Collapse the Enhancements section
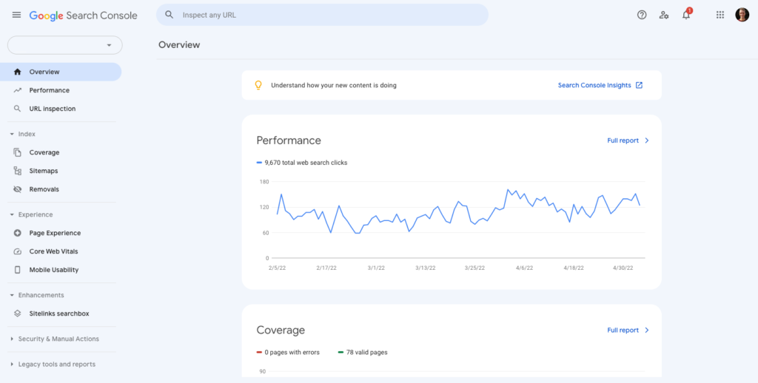 [x=12, y=295]
